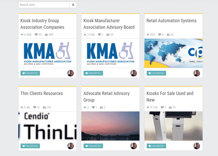The height and width of the screenshot is (156, 218).
Task: Click author avatar on Kiosk Manufacturer Advisory Board card
Action: (134, 73)
